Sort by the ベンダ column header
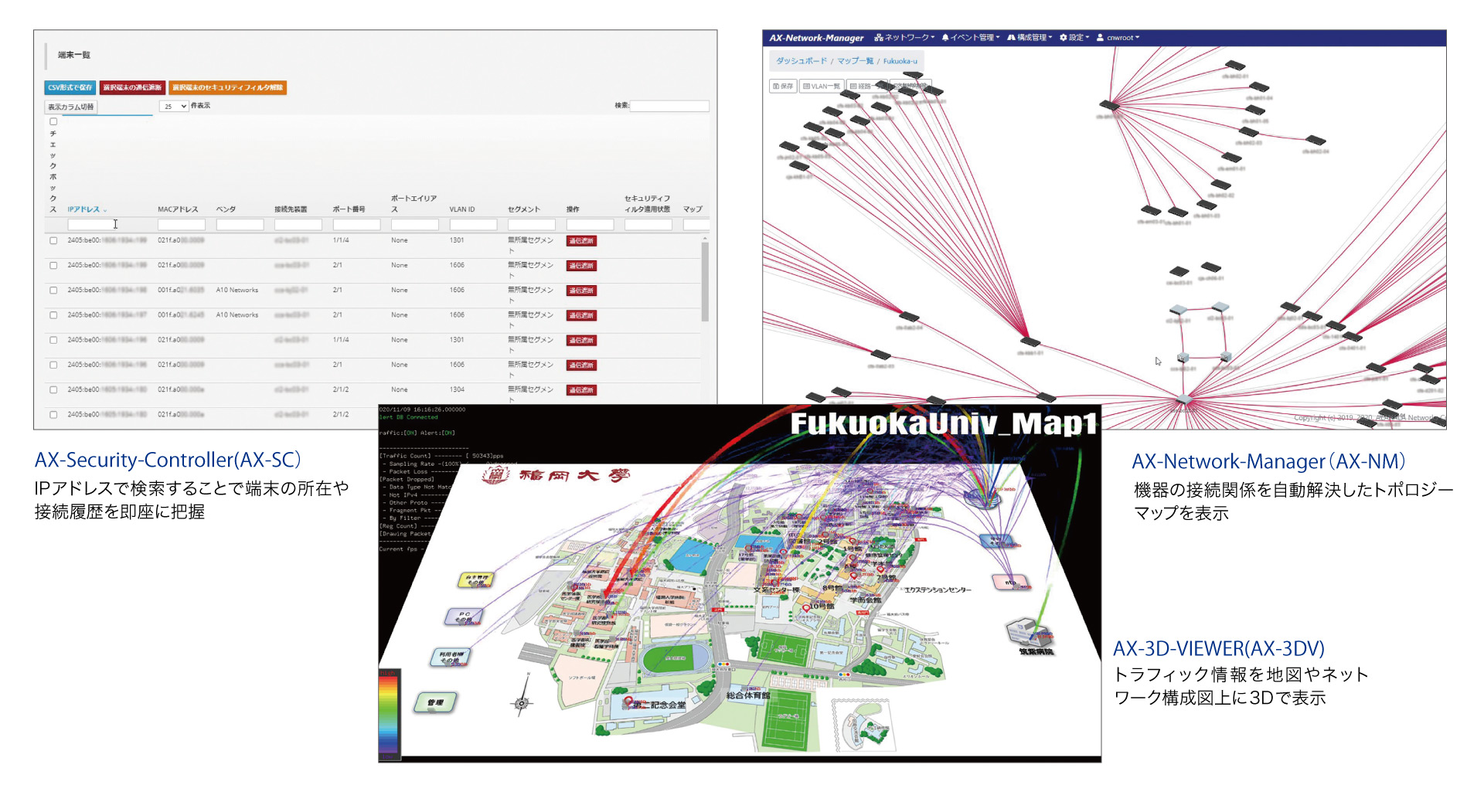 point(226,209)
